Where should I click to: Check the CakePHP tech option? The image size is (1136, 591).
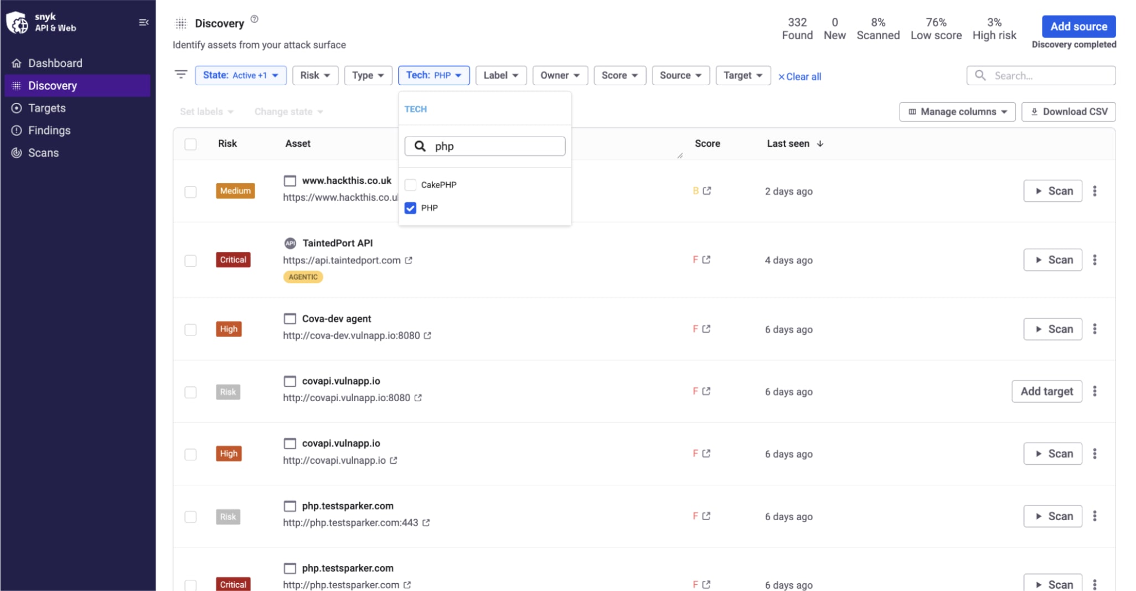click(x=410, y=185)
